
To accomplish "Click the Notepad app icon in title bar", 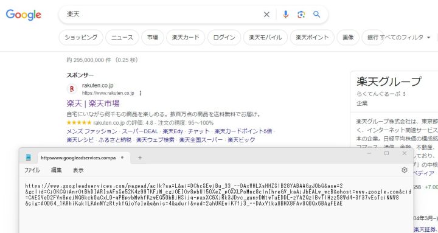I will pos(29,158).
